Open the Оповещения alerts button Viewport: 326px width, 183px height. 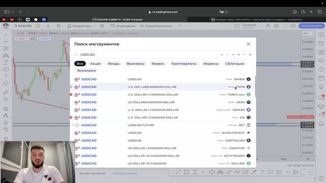[123, 26]
